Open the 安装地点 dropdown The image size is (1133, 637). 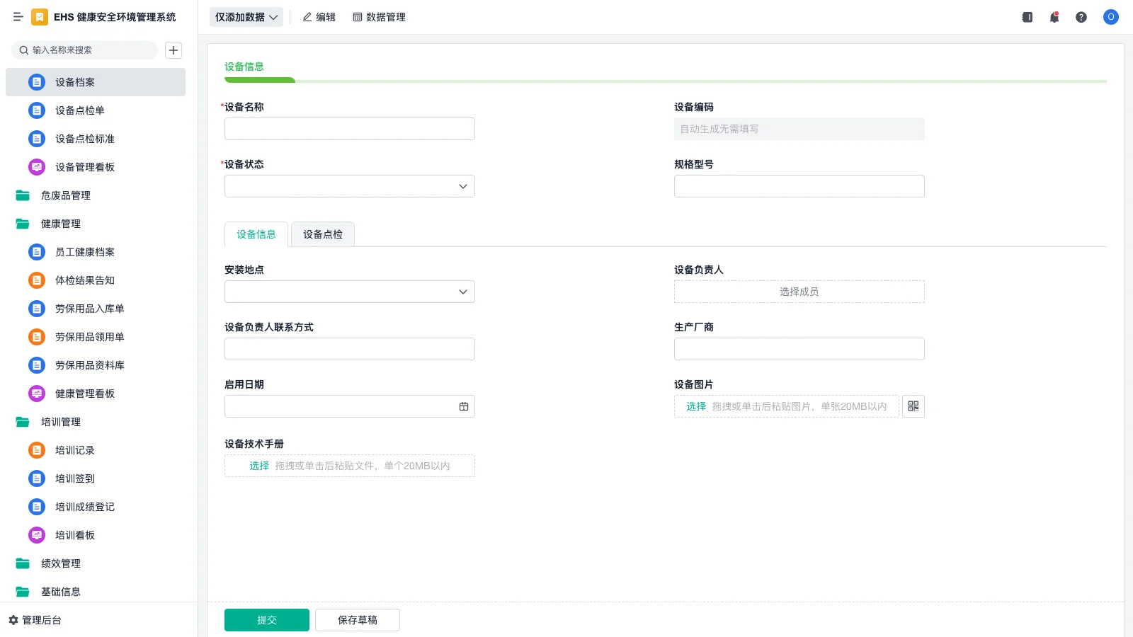pyautogui.click(x=462, y=291)
